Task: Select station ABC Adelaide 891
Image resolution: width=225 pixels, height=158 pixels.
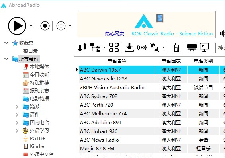Action: [x=117, y=123]
